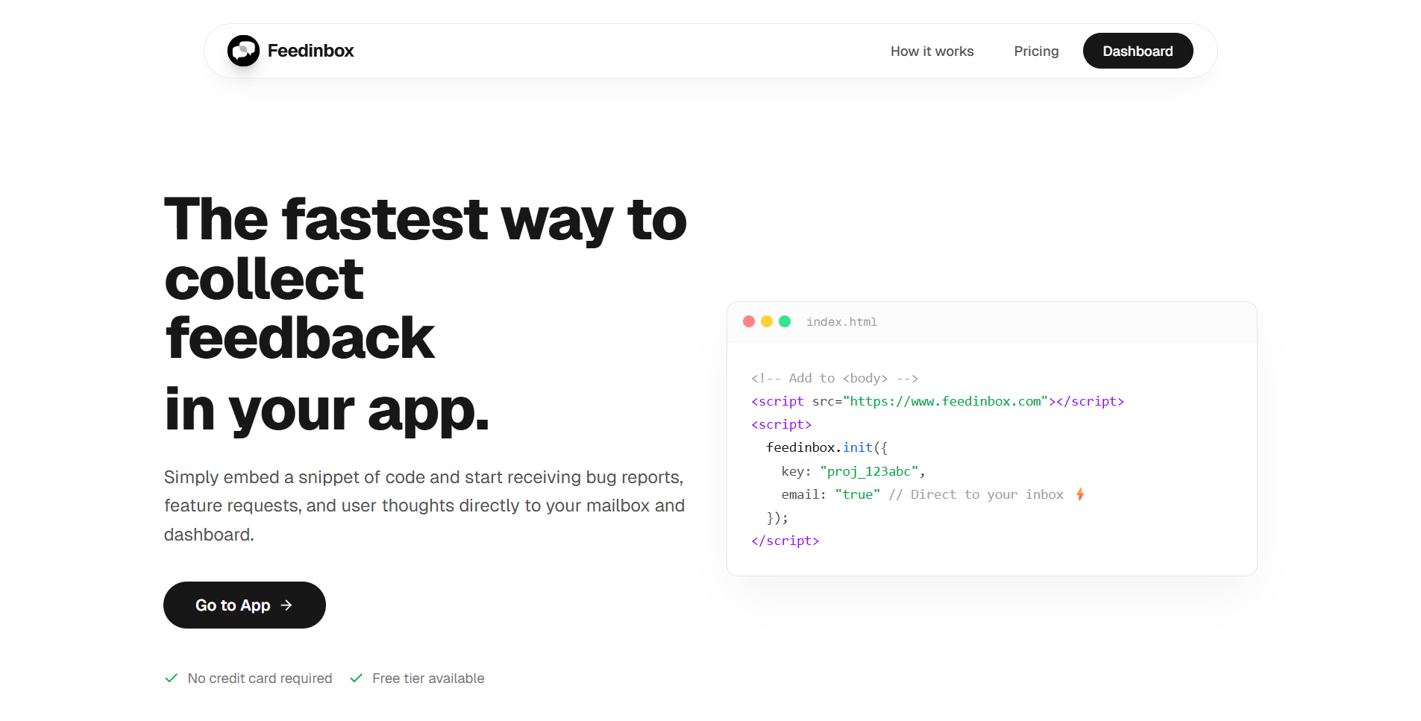Viewport: 1421px width, 721px height.
Task: Select the index.html tab on the code window
Action: pyautogui.click(x=841, y=321)
